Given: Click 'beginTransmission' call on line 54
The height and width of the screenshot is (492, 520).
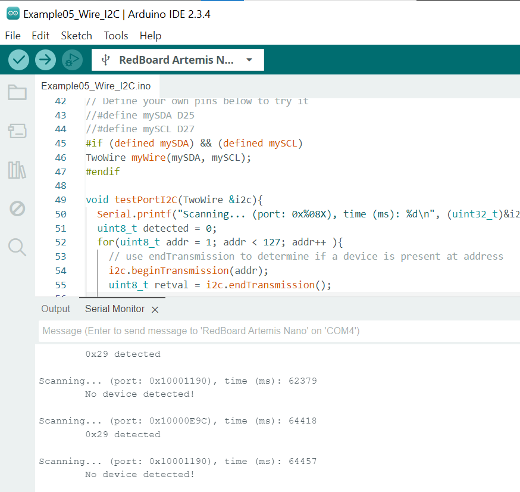Looking at the screenshot, I should click(x=180, y=271).
